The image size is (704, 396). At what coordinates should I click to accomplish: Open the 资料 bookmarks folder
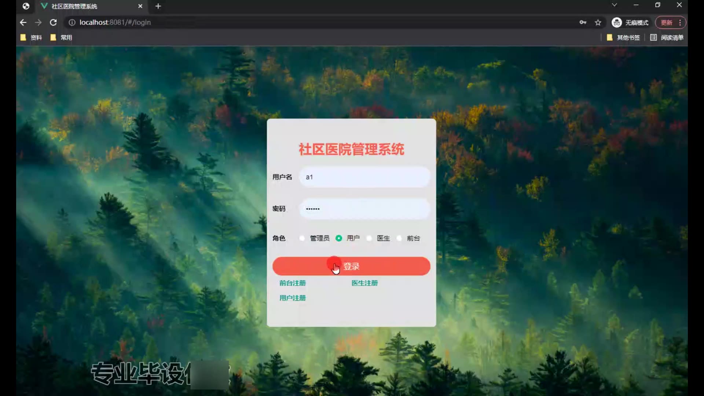click(31, 37)
